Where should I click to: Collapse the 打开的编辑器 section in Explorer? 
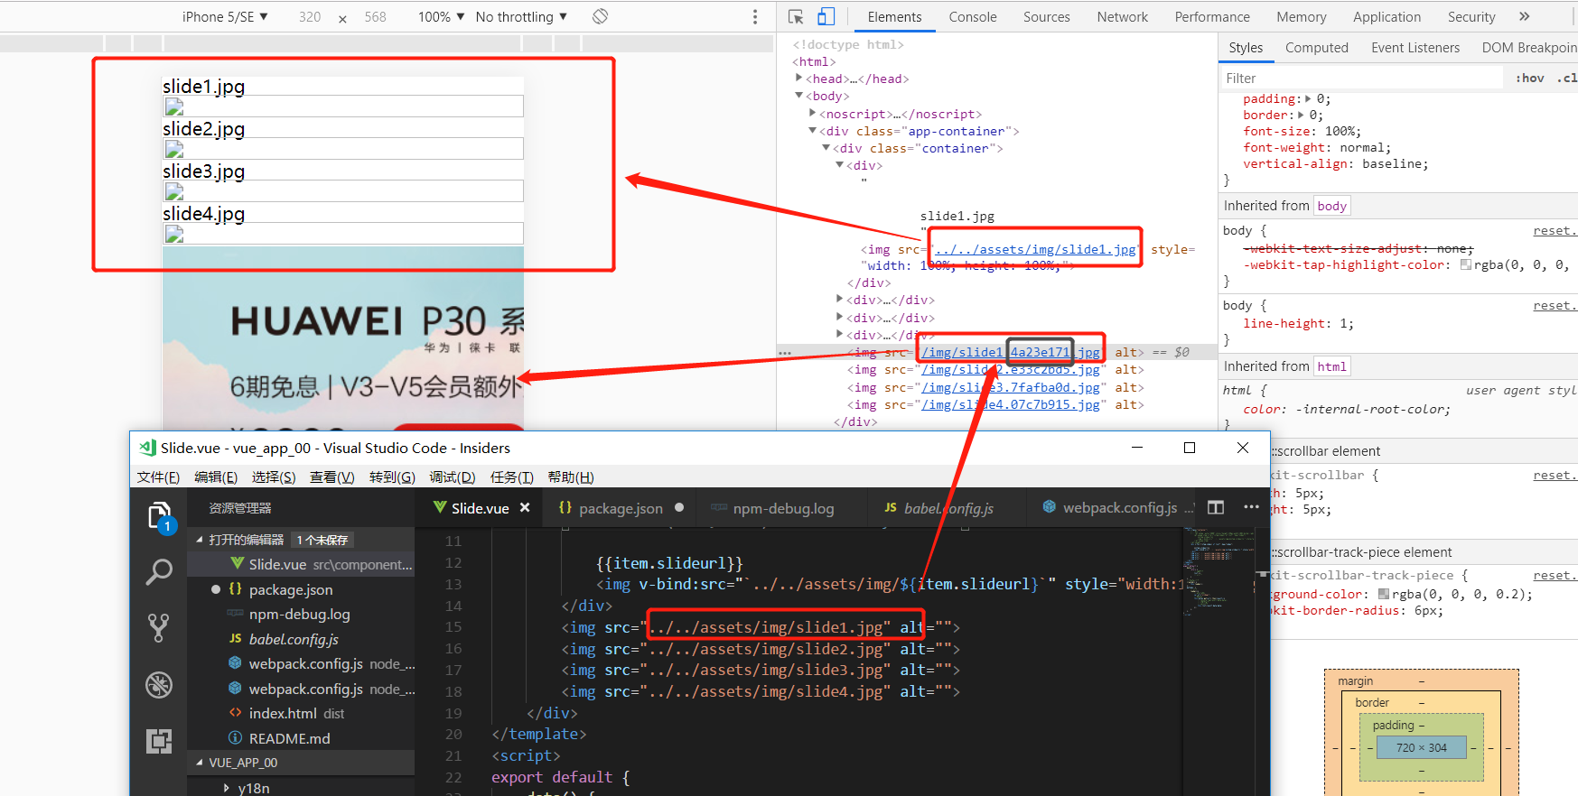tap(200, 540)
